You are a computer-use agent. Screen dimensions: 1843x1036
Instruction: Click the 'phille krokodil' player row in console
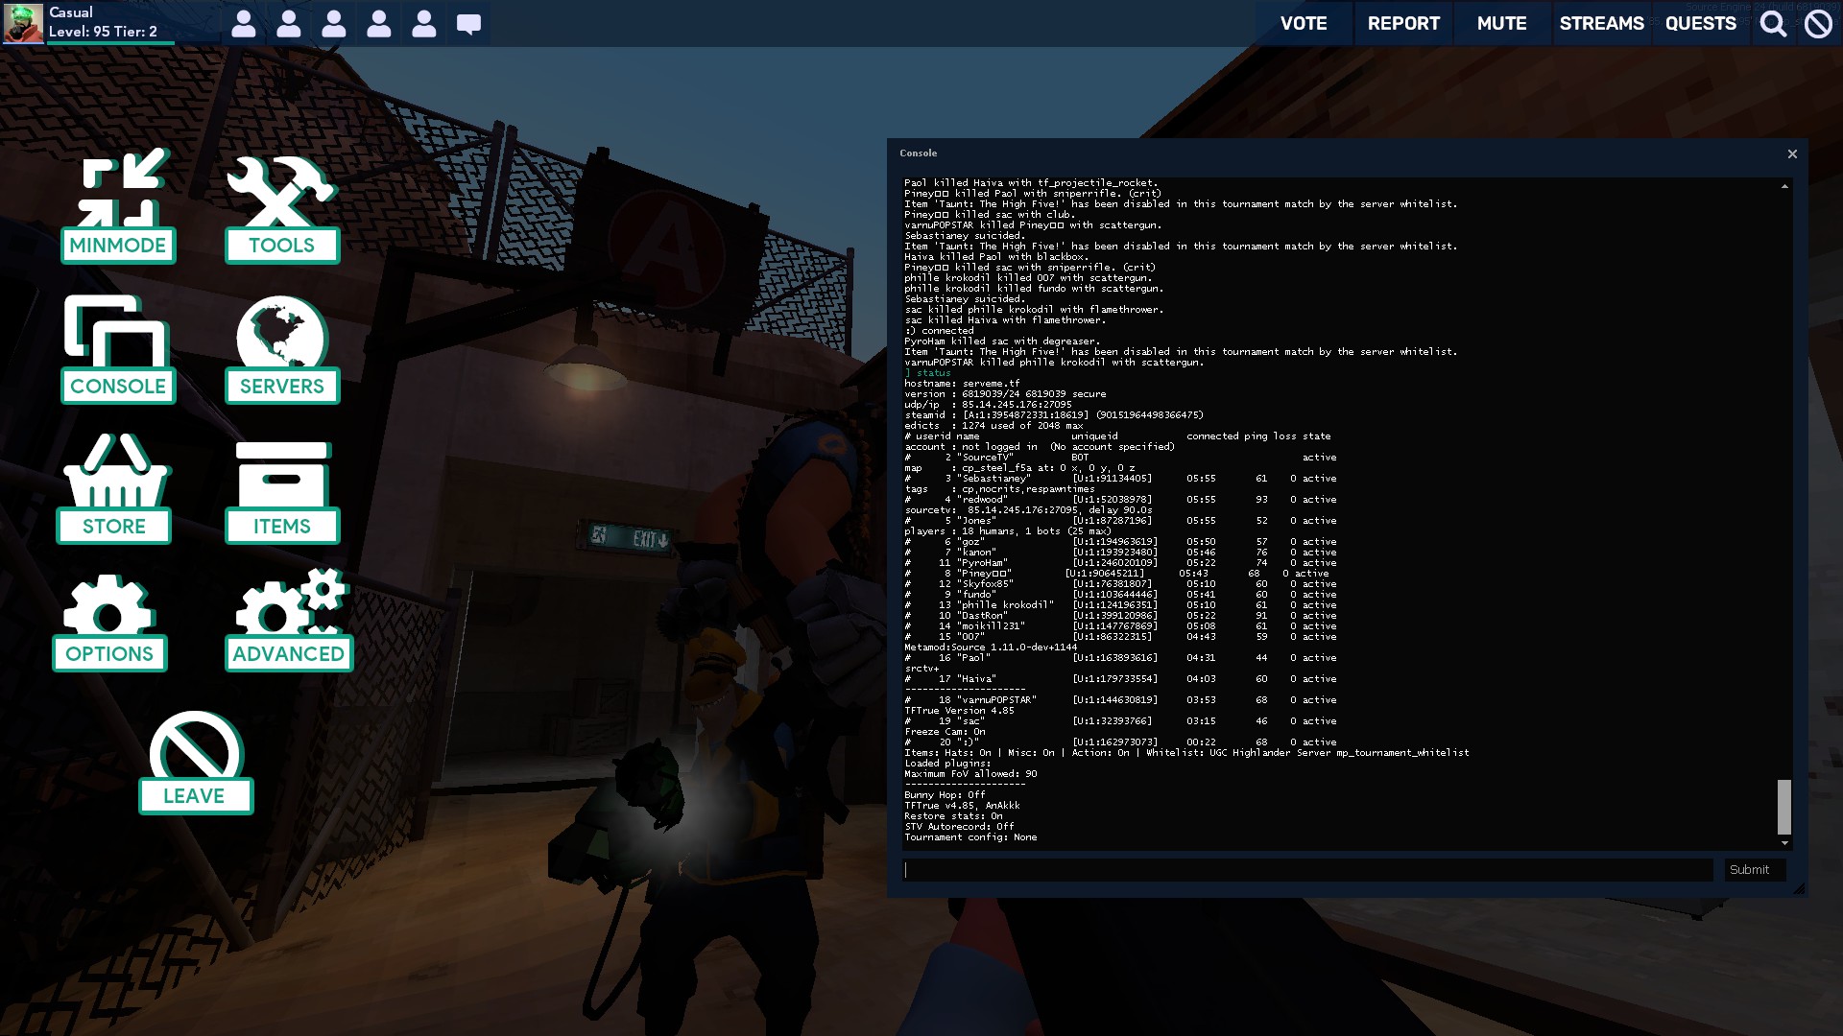1120,605
